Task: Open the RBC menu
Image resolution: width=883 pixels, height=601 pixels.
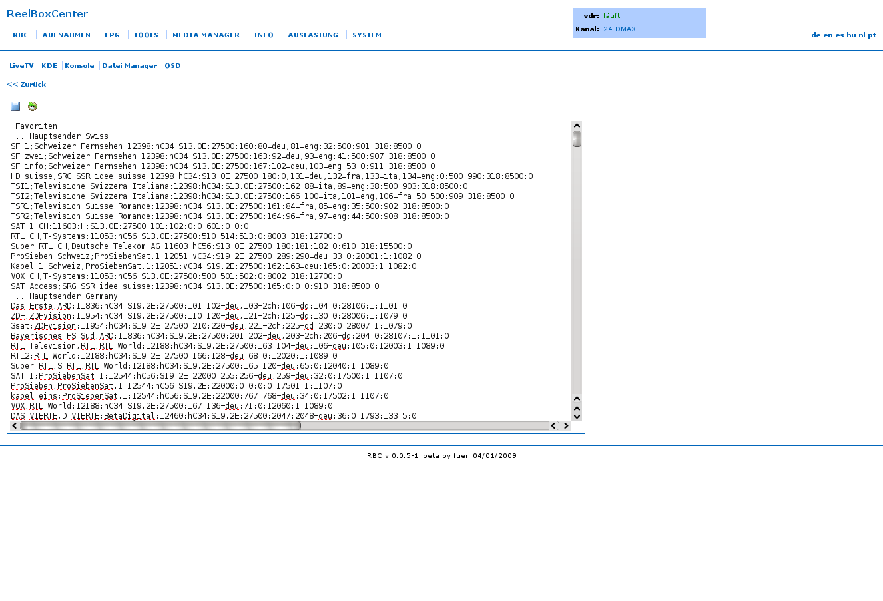Action: [20, 35]
